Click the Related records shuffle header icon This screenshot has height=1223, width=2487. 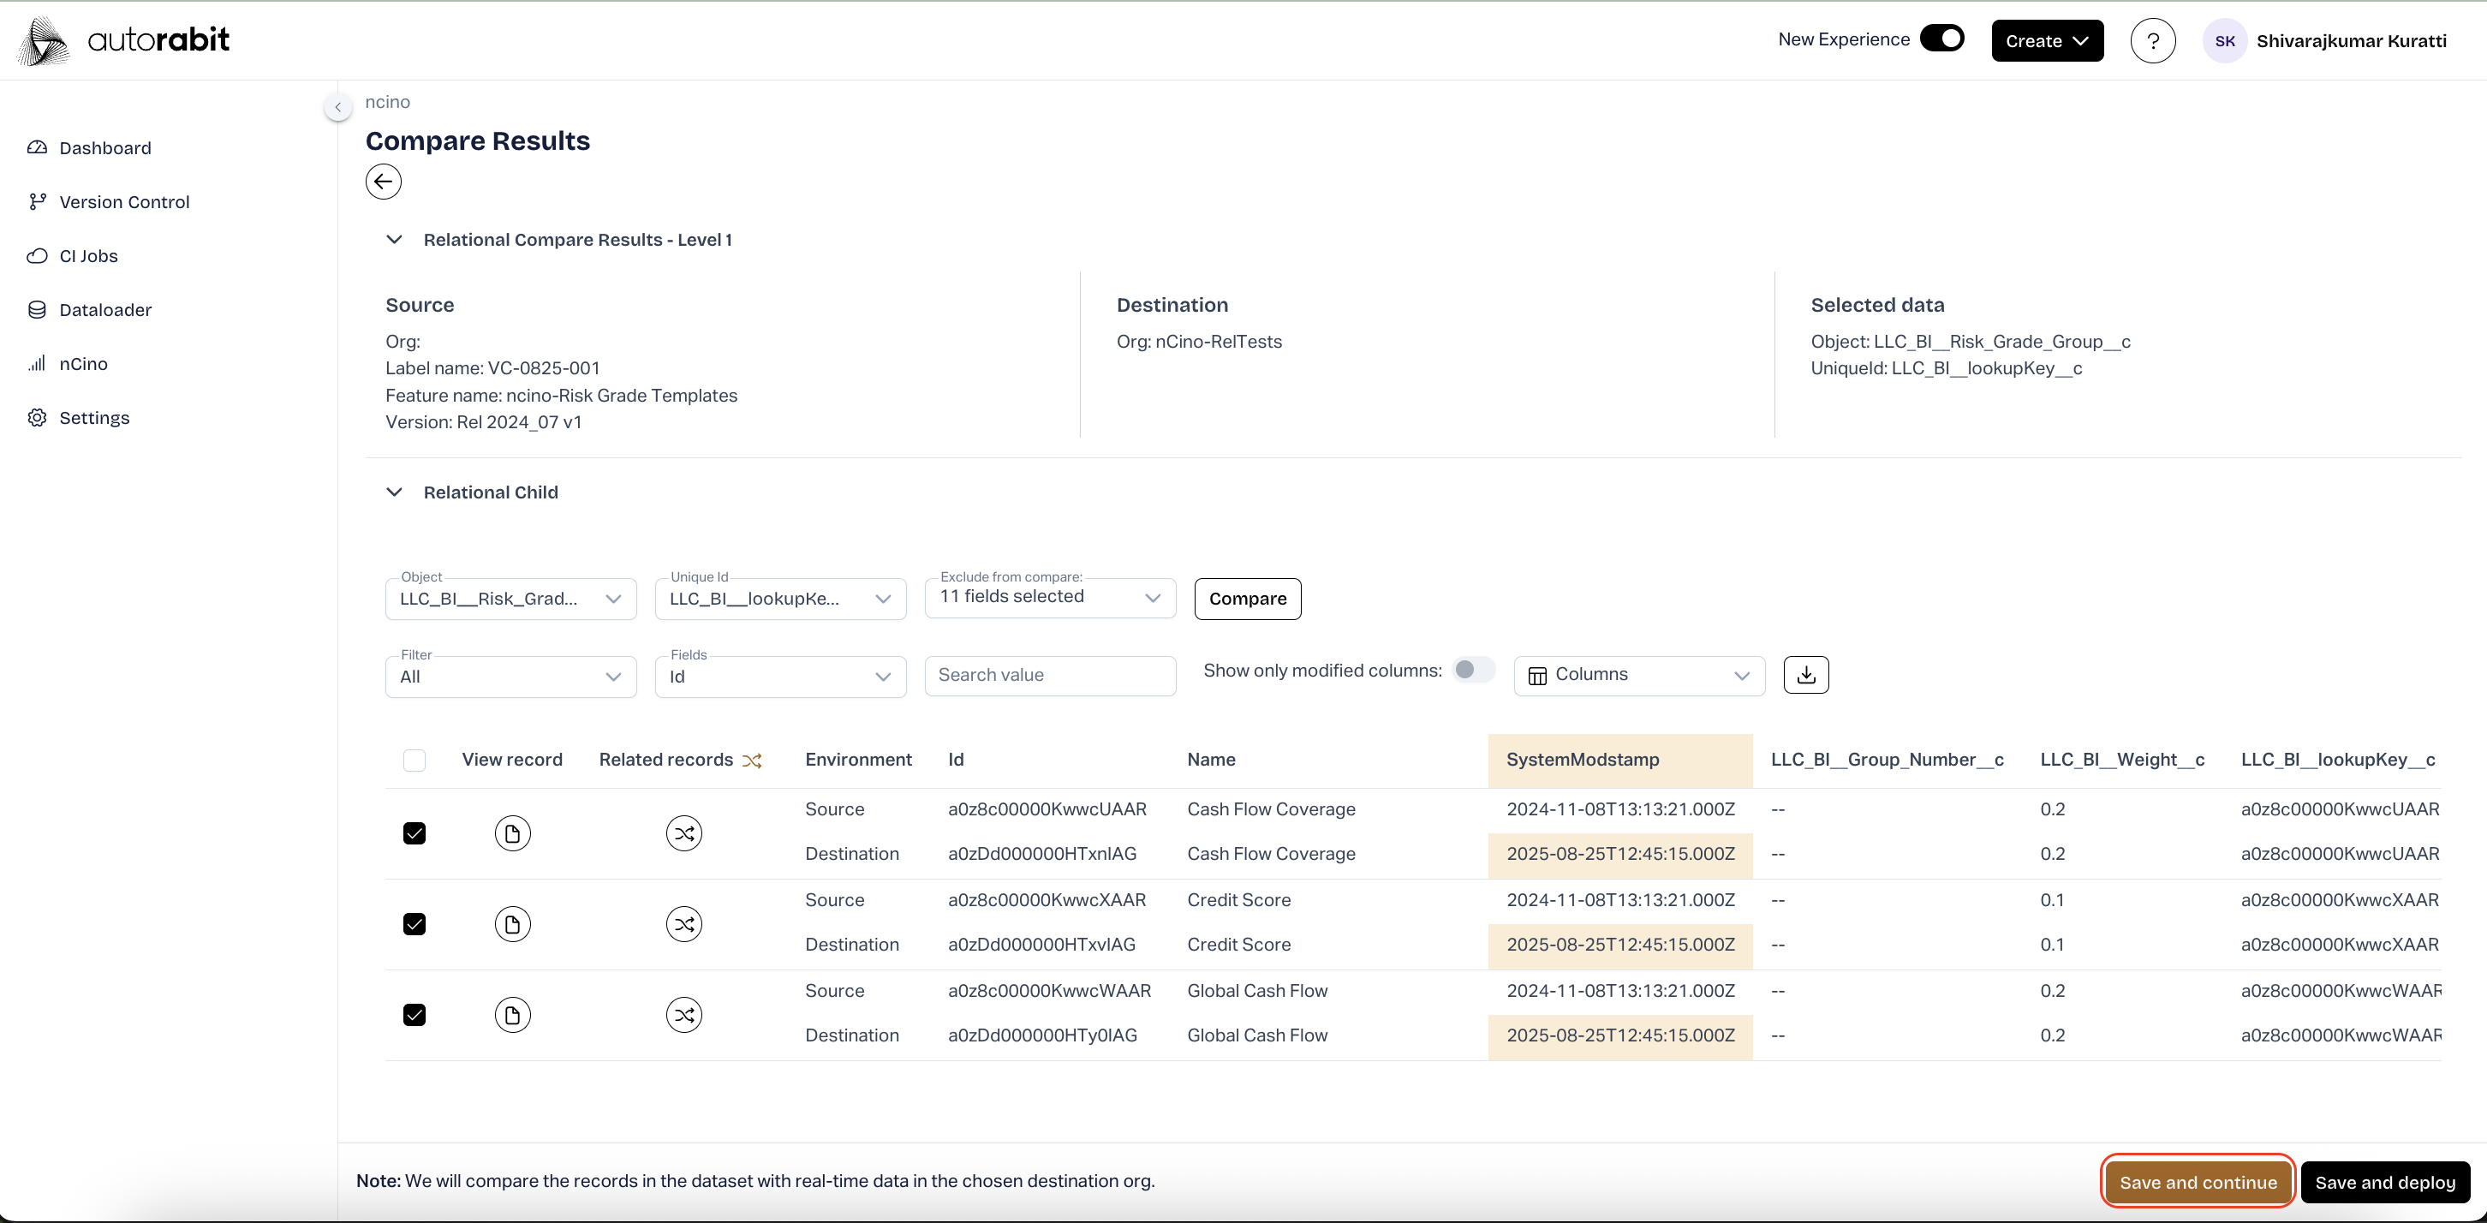coord(752,761)
